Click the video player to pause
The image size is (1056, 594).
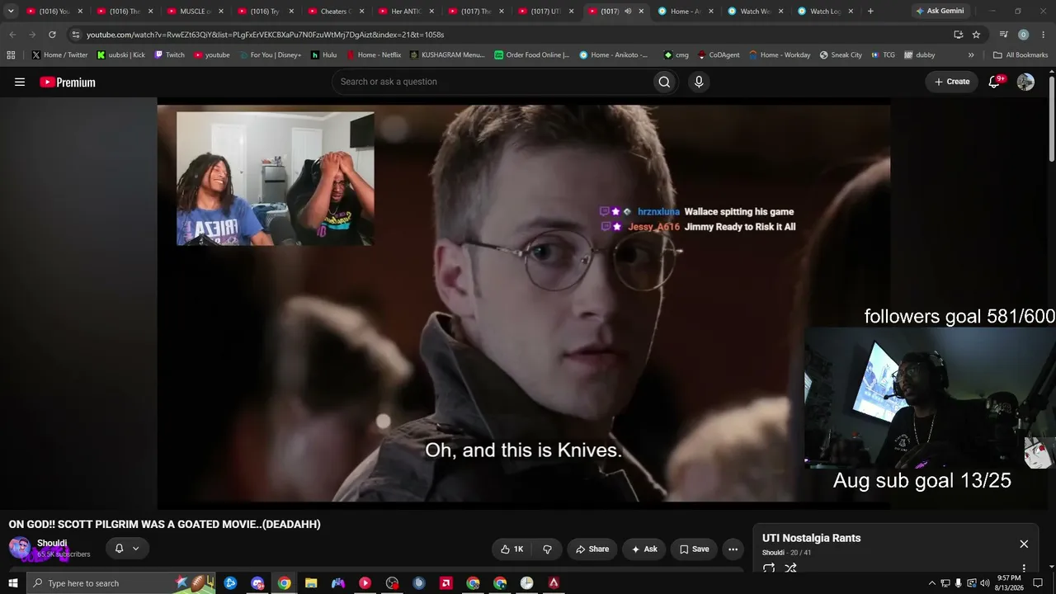(x=523, y=303)
